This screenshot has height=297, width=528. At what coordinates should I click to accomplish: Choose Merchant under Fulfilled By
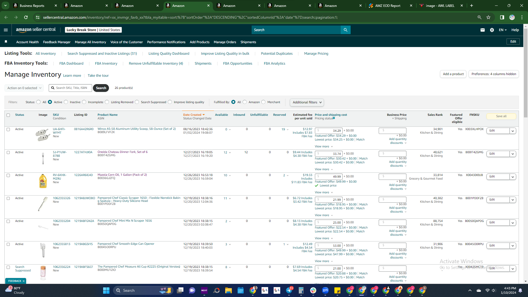point(263,102)
